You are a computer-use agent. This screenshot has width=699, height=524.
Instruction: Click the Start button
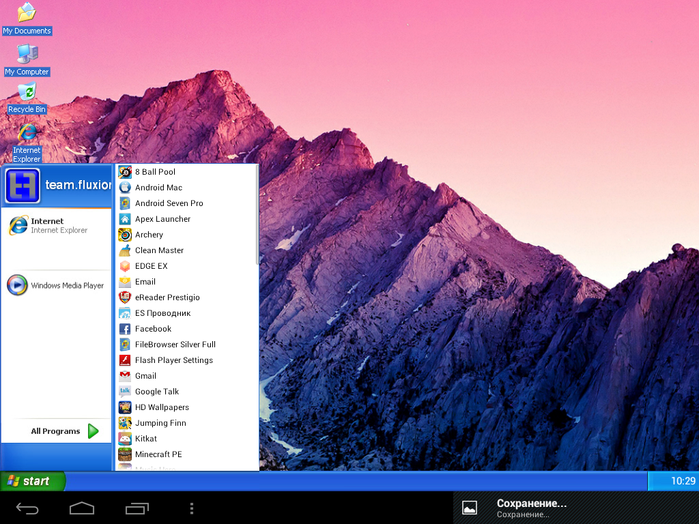coord(33,481)
